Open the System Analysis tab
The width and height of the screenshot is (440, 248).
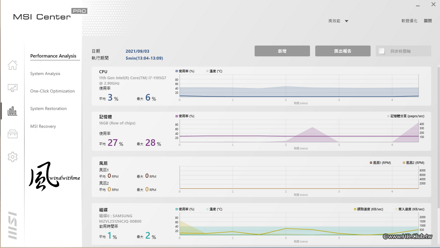coord(45,74)
